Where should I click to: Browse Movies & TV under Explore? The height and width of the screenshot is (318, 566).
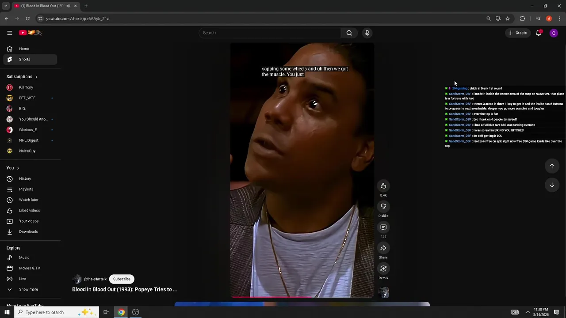[30, 269]
